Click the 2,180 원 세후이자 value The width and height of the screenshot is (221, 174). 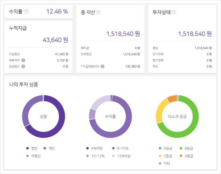(x=62, y=60)
